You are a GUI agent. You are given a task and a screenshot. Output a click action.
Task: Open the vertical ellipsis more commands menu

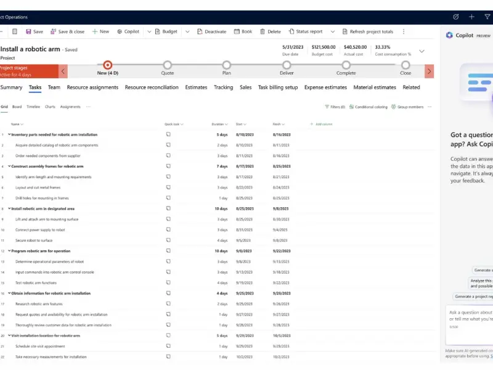point(404,31)
